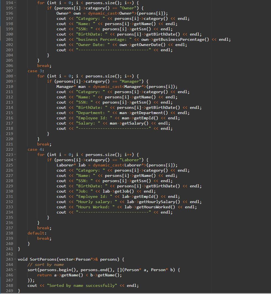Collapse the Manager if block fold at line 209
The width and height of the screenshot is (271, 294).
tap(15, 81)
